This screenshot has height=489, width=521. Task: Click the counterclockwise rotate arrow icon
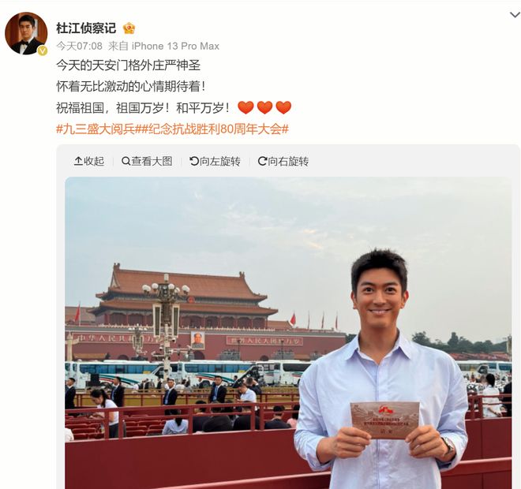[x=194, y=162]
